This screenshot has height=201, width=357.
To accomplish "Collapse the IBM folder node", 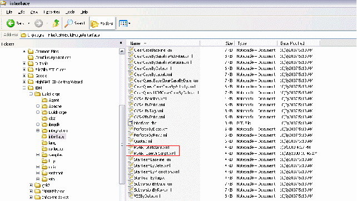I will tap(24, 88).
